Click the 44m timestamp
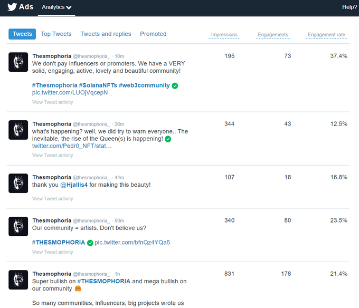 point(119,177)
